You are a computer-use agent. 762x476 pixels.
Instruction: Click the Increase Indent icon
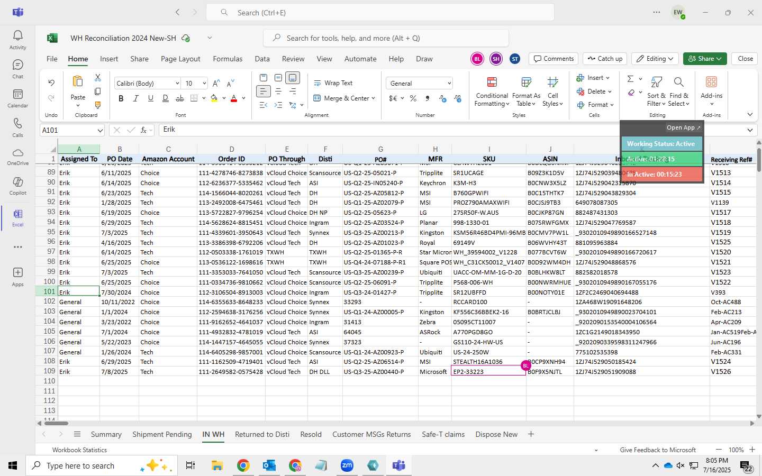(278, 105)
